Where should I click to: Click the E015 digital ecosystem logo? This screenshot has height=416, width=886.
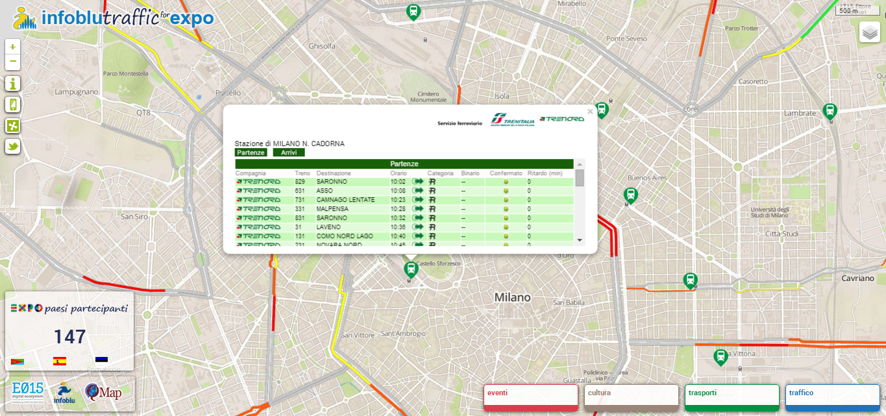pyautogui.click(x=28, y=392)
